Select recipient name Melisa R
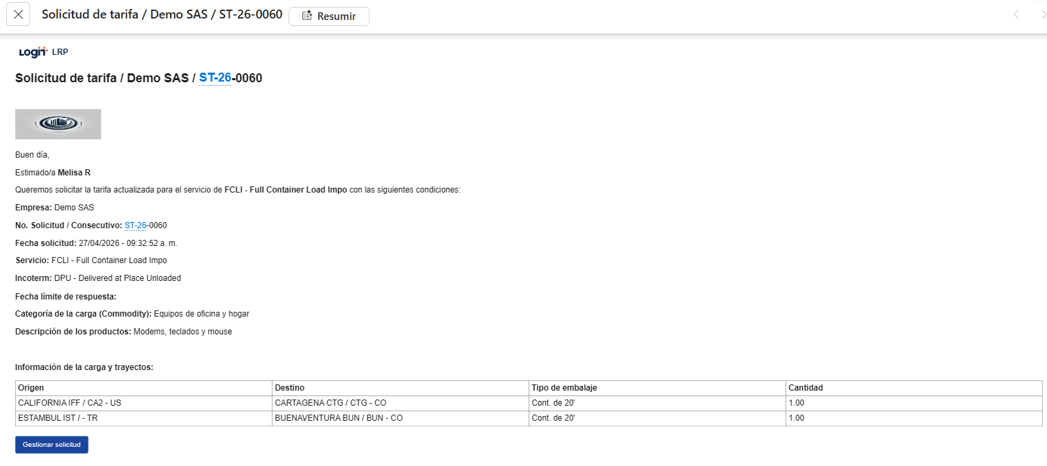1047x466 pixels. [x=74, y=172]
